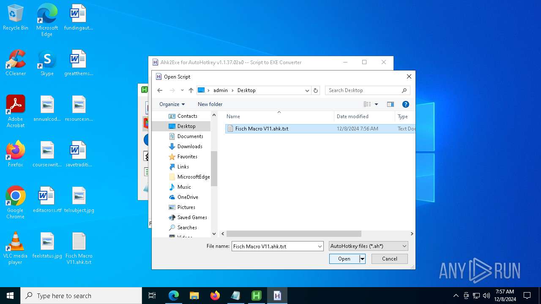This screenshot has width=541, height=304.
Task: Select the courseswrit... image file icon
Action: [47, 155]
